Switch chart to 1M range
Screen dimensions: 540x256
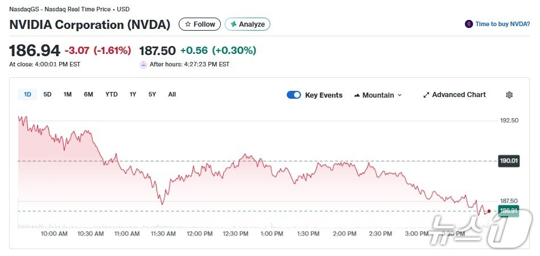coord(68,94)
